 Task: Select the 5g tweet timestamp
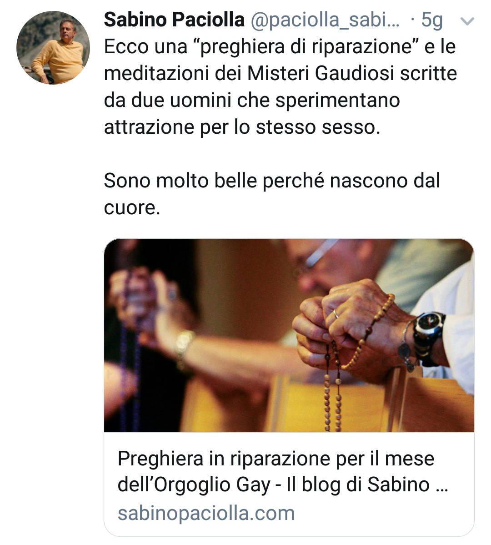(432, 20)
